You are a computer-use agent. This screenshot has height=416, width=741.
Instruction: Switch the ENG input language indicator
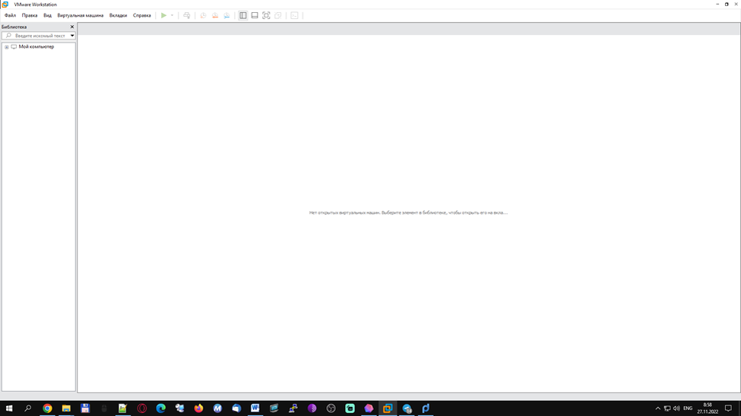688,408
